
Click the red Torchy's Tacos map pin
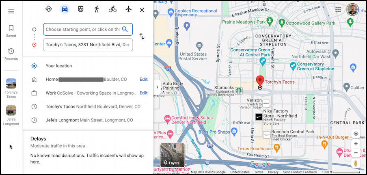pos(260,81)
